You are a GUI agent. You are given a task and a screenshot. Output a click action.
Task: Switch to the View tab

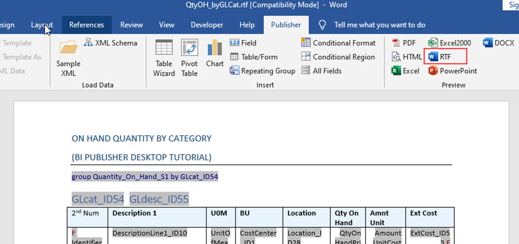point(167,25)
